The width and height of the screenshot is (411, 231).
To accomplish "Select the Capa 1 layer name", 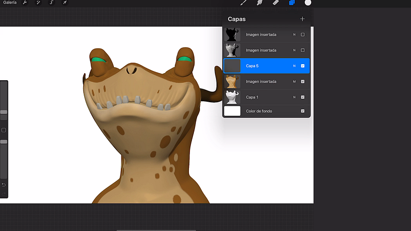I will coord(252,97).
